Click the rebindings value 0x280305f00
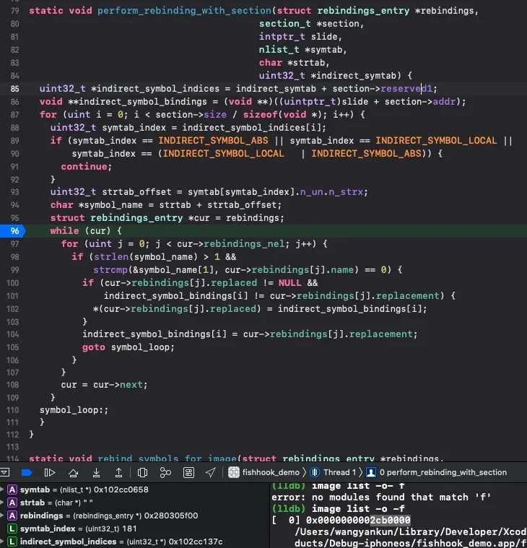Image resolution: width=527 pixels, height=548 pixels. 171,516
